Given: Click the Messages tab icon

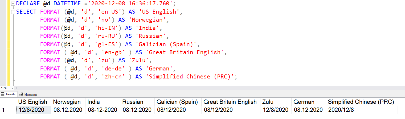Looking at the screenshot, I should [21, 94].
